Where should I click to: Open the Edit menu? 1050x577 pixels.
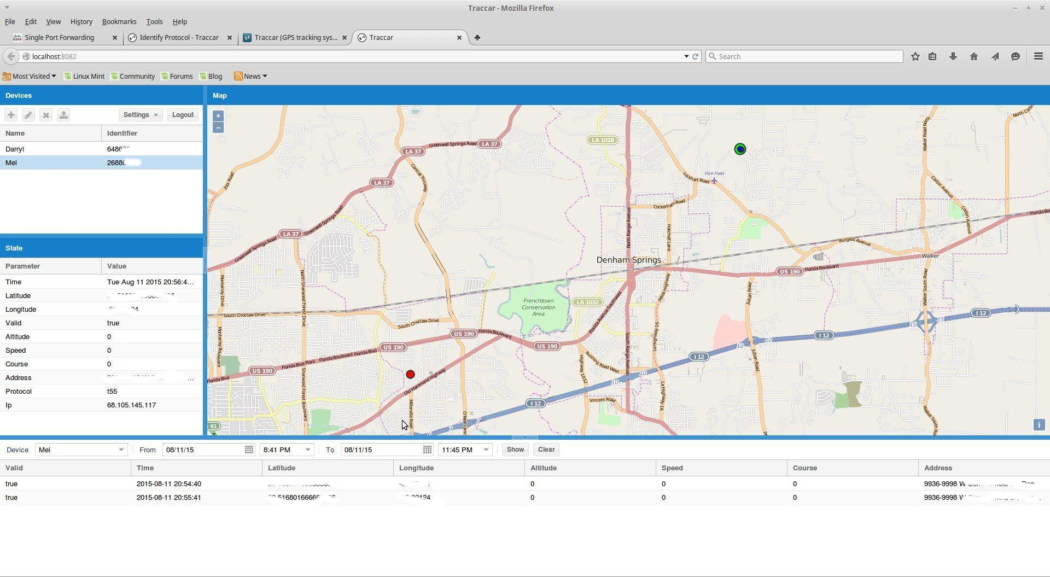point(31,22)
